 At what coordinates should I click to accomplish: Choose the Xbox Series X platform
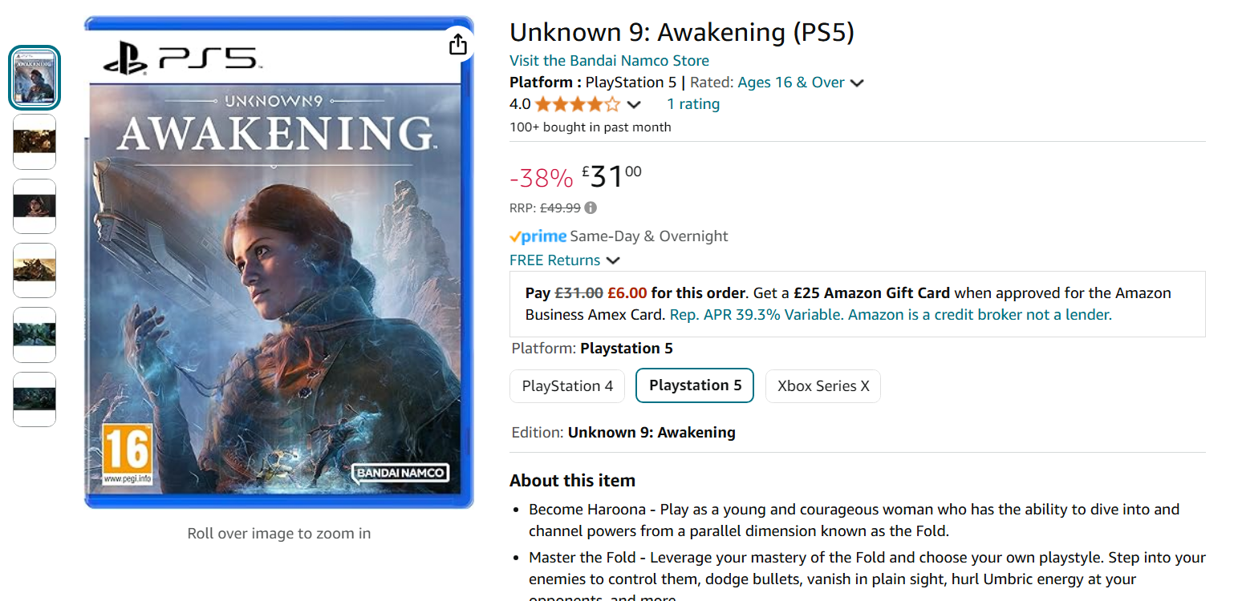click(x=823, y=386)
